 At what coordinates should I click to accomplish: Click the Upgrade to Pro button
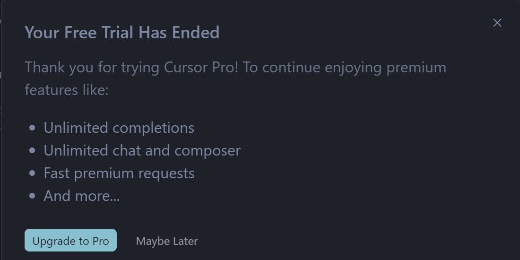point(70,241)
